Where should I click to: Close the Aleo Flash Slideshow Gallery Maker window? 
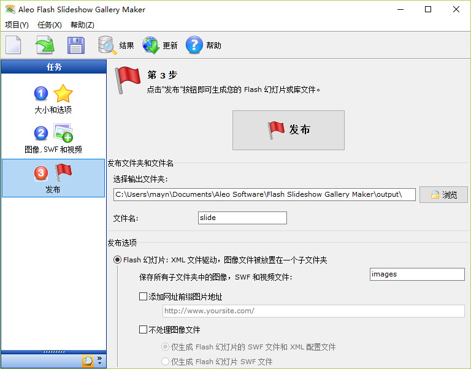[456, 9]
